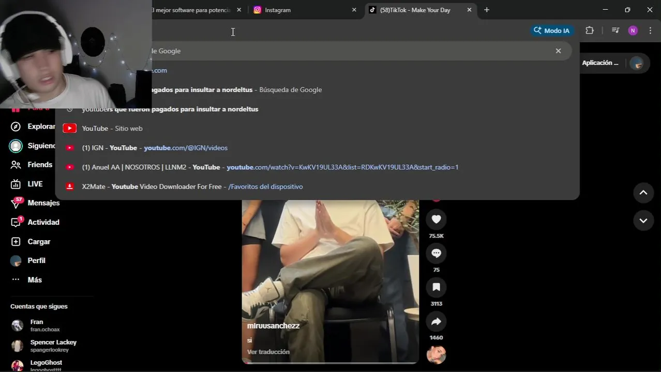The height and width of the screenshot is (372, 661).
Task: Click the 1460 shares count
Action: 436,338
